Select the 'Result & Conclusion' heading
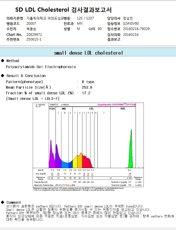Screen dimensions: 176x230 point(26,76)
